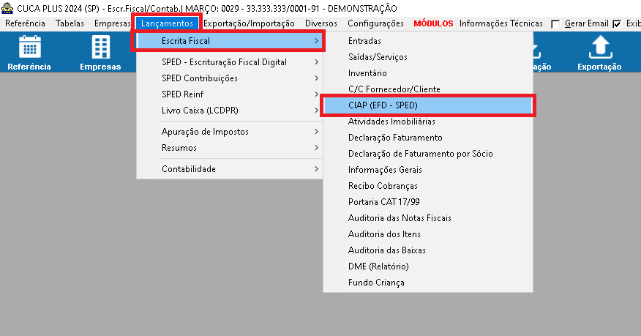Image resolution: width=641 pixels, height=336 pixels.
Task: Open the Configurações menu
Action: tap(375, 23)
